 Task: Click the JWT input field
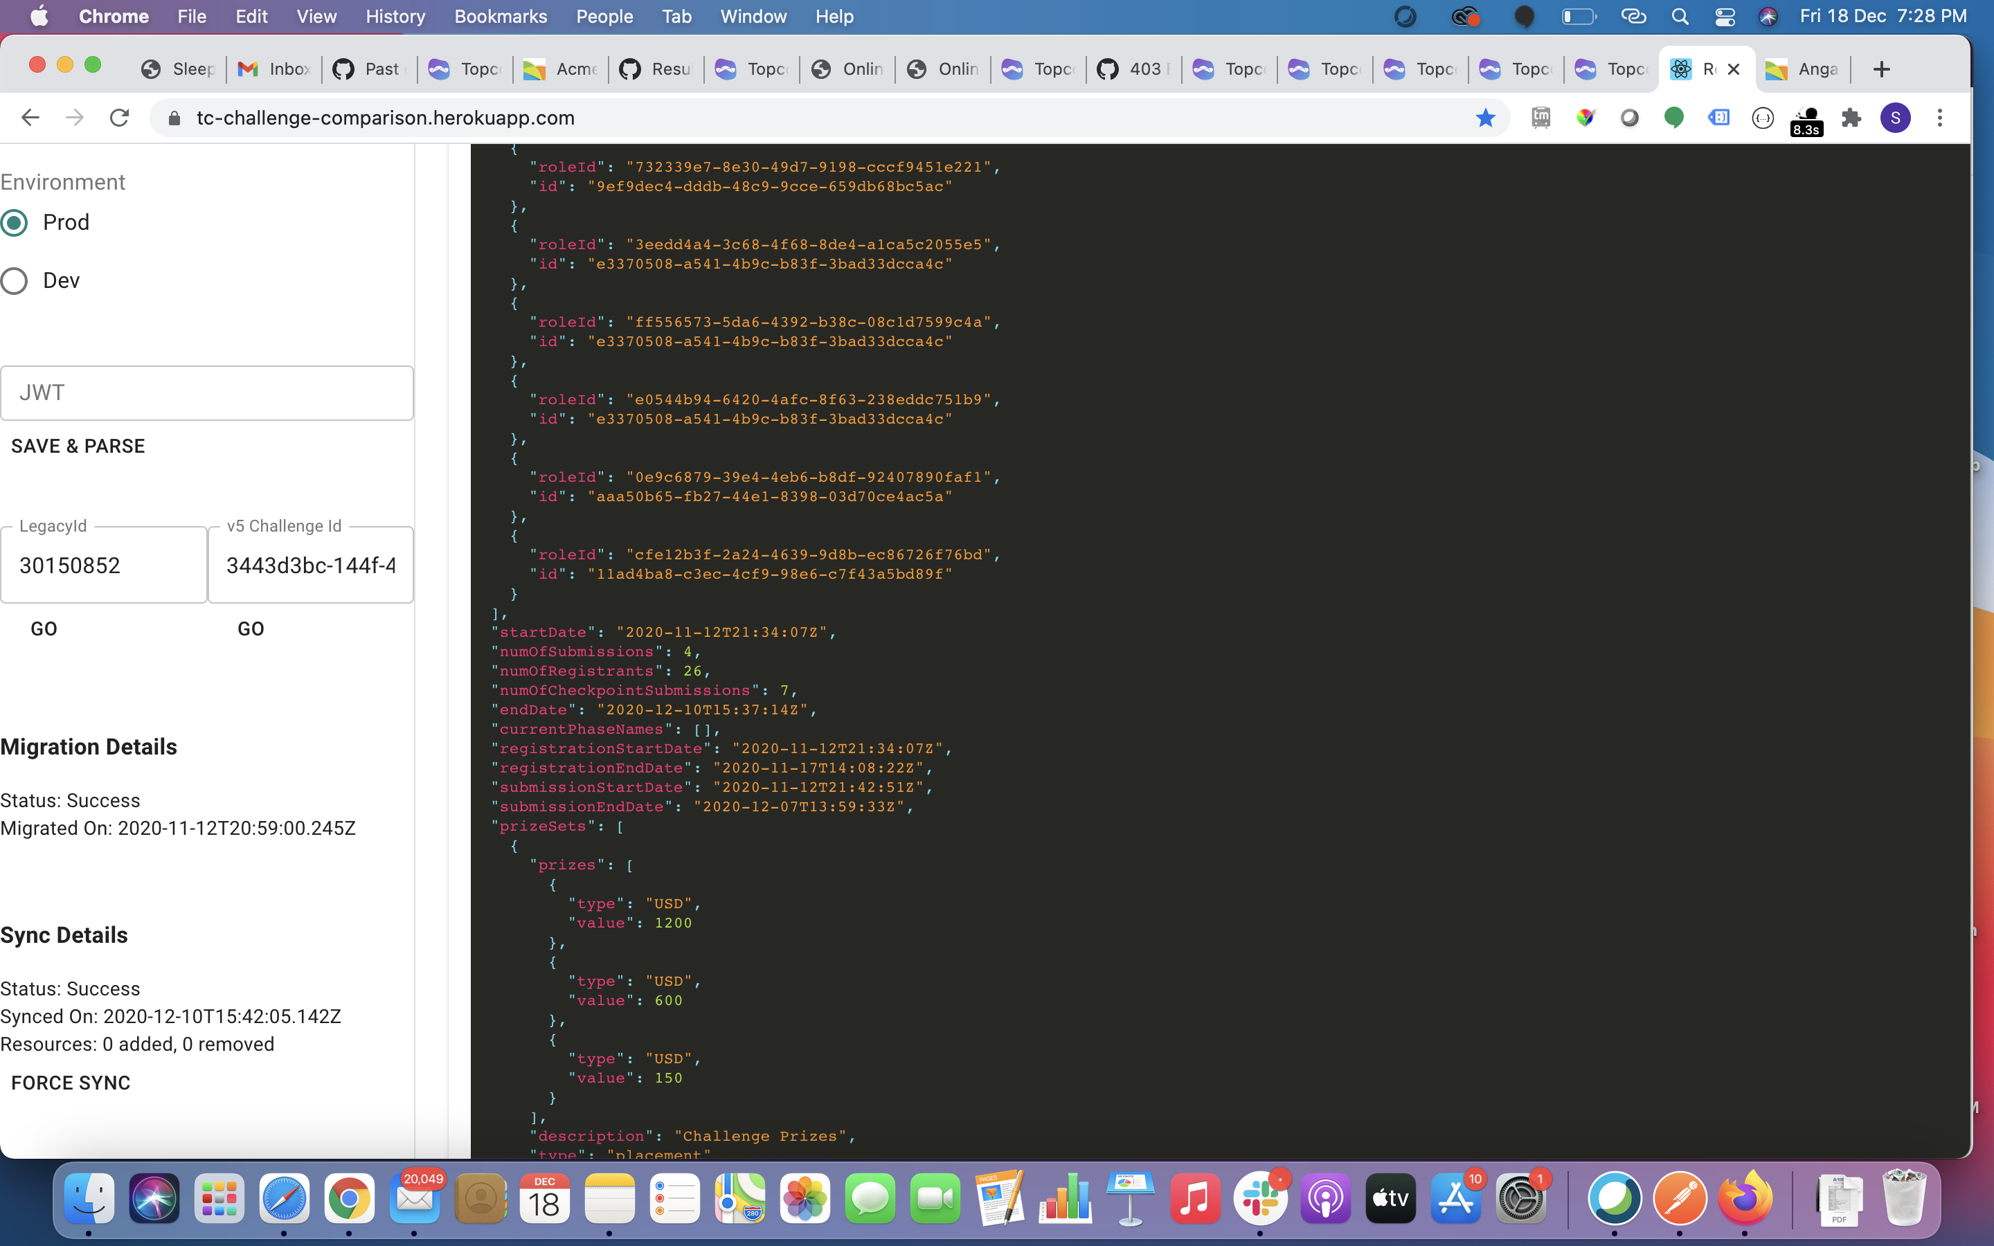207,393
